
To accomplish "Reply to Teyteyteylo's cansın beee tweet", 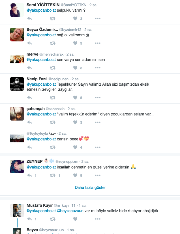I will point(29,147).
